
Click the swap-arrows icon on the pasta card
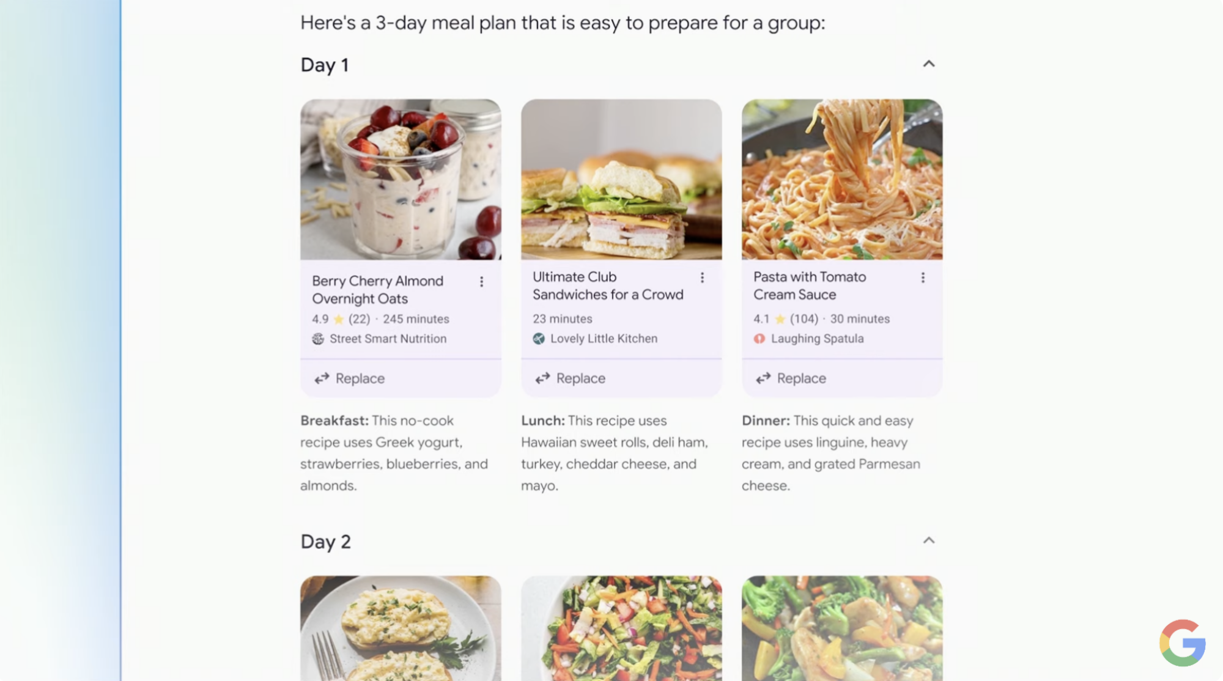[763, 378]
